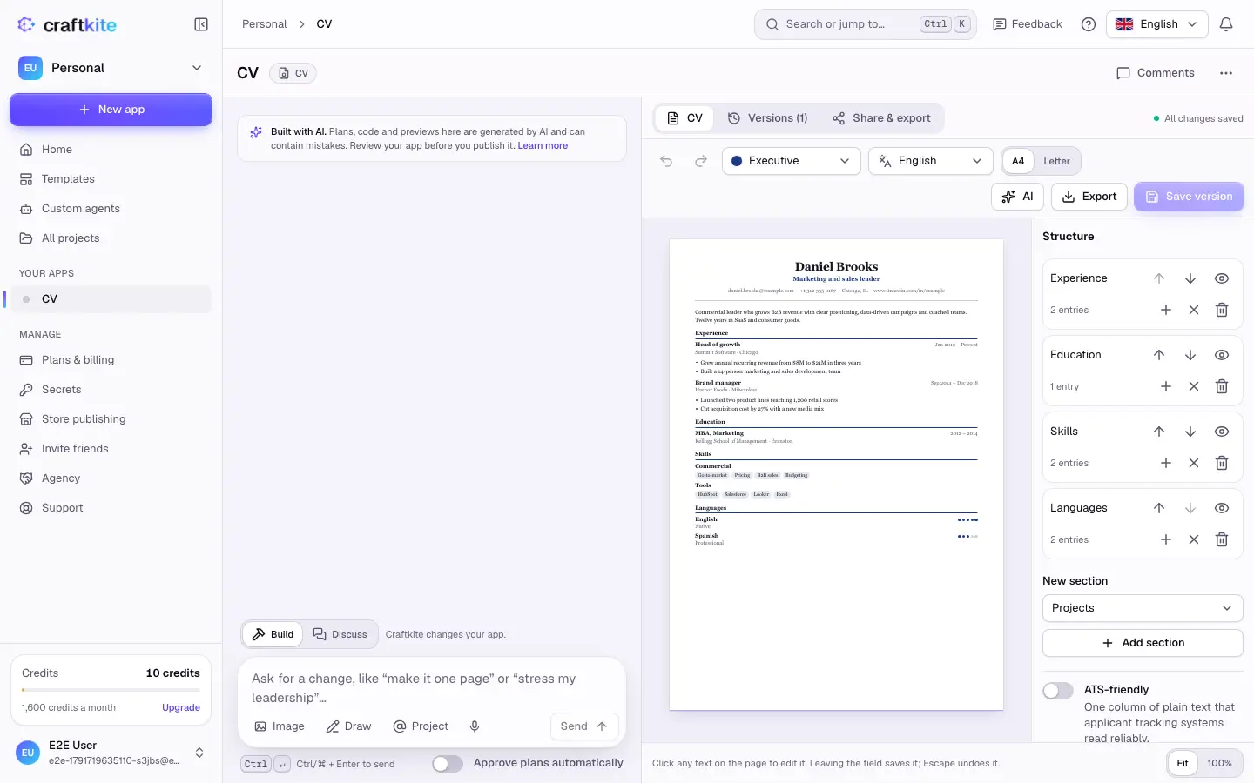Click the redo arrow
The image size is (1254, 783).
[701, 161]
